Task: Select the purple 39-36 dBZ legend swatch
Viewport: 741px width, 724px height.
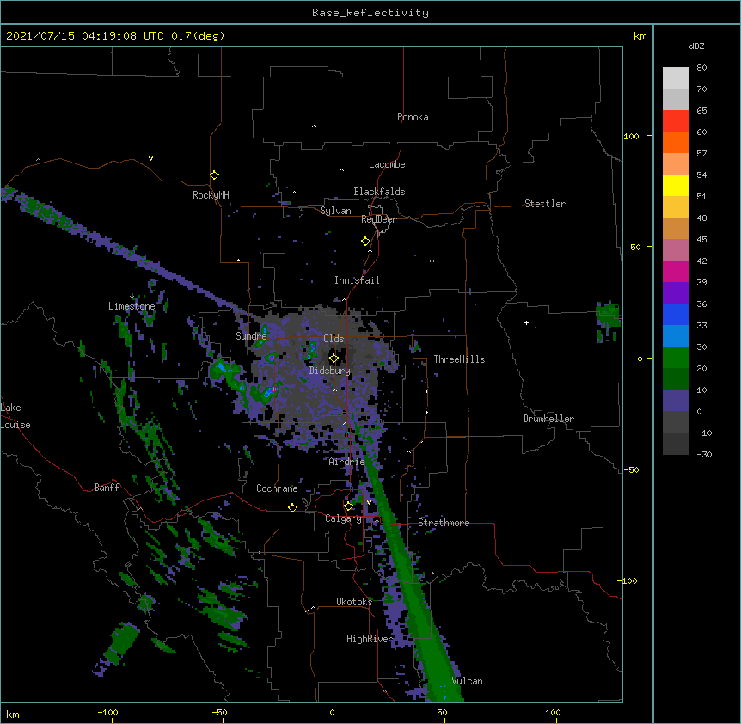Action: pos(676,293)
